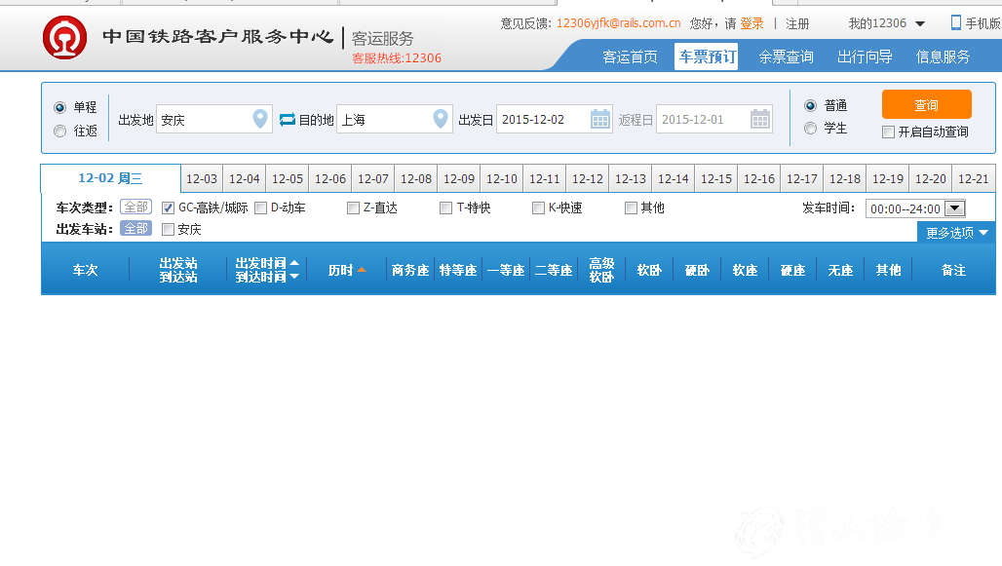Select the 往返 round-trip radio button
Viewport: 1002px width, 566px height.
tap(58, 132)
